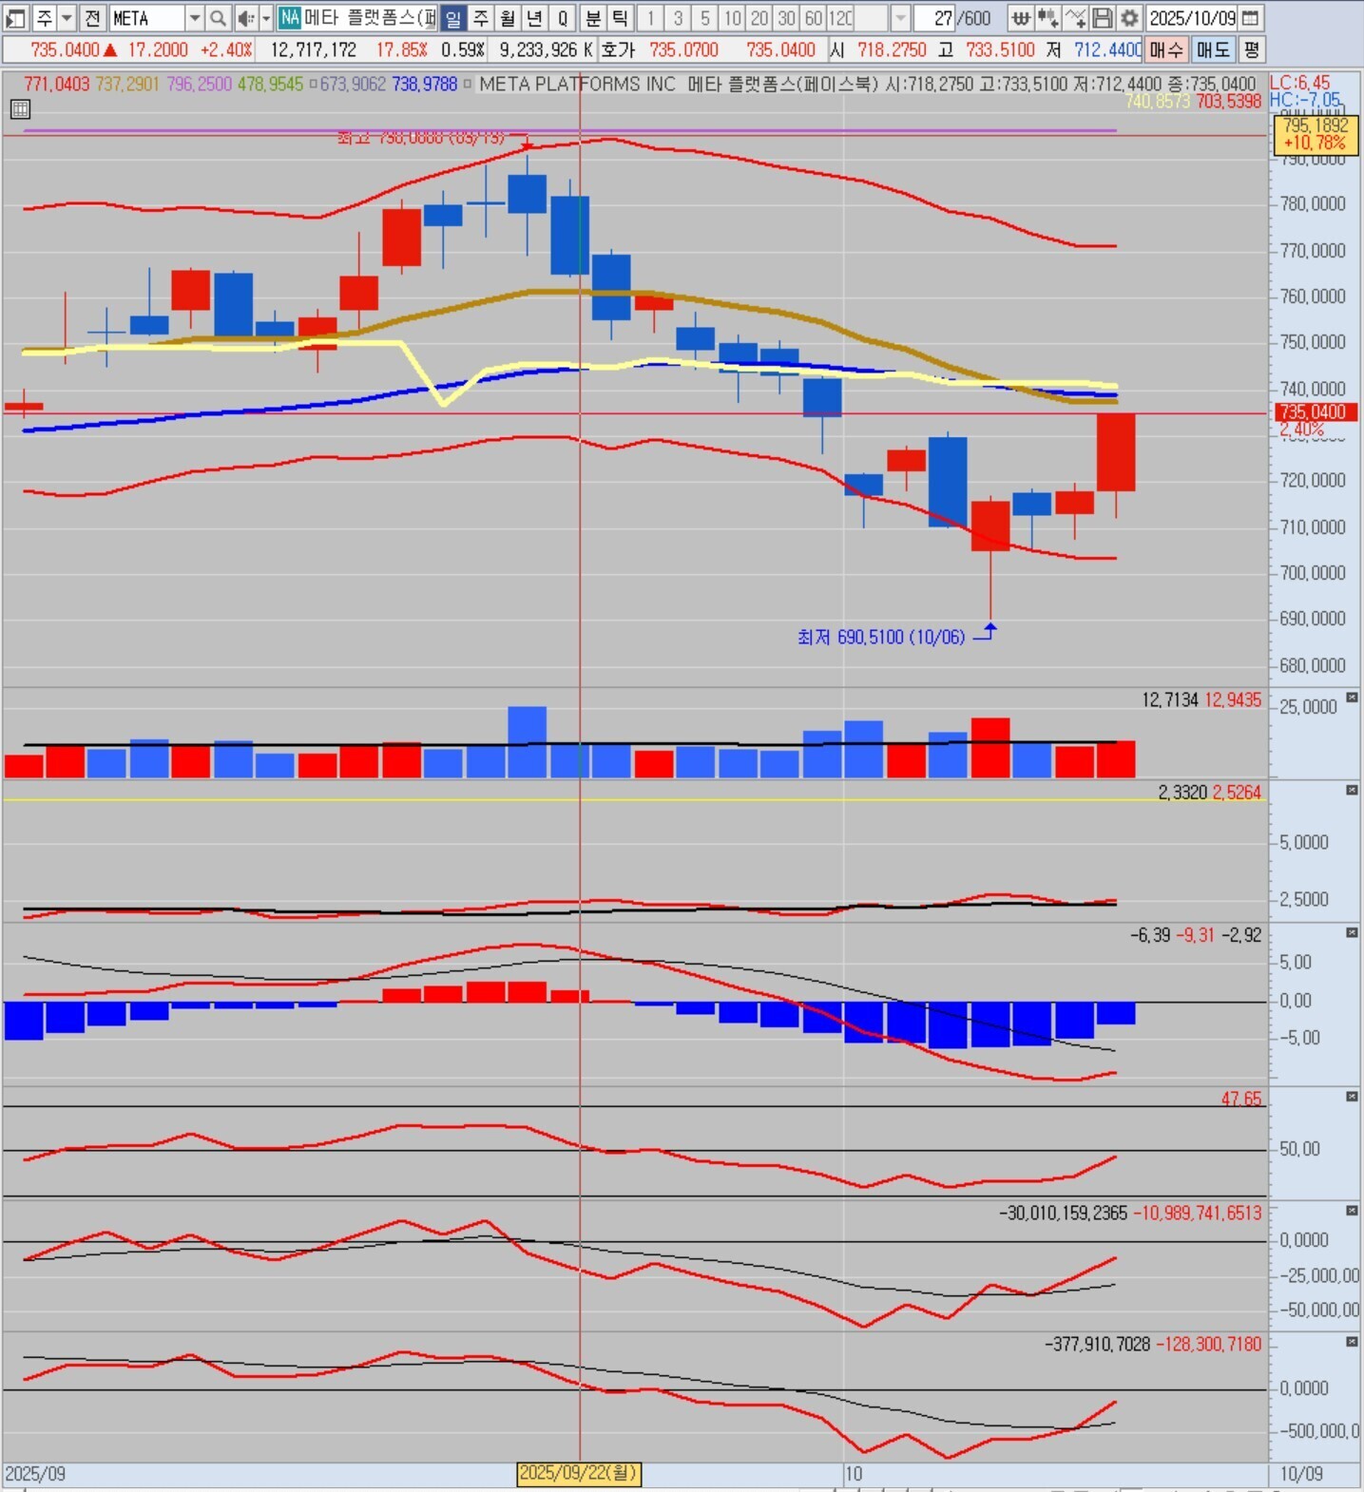Viewport: 1364px width, 1492px height.
Task: Click the 호가 quote label
Action: pos(618,49)
